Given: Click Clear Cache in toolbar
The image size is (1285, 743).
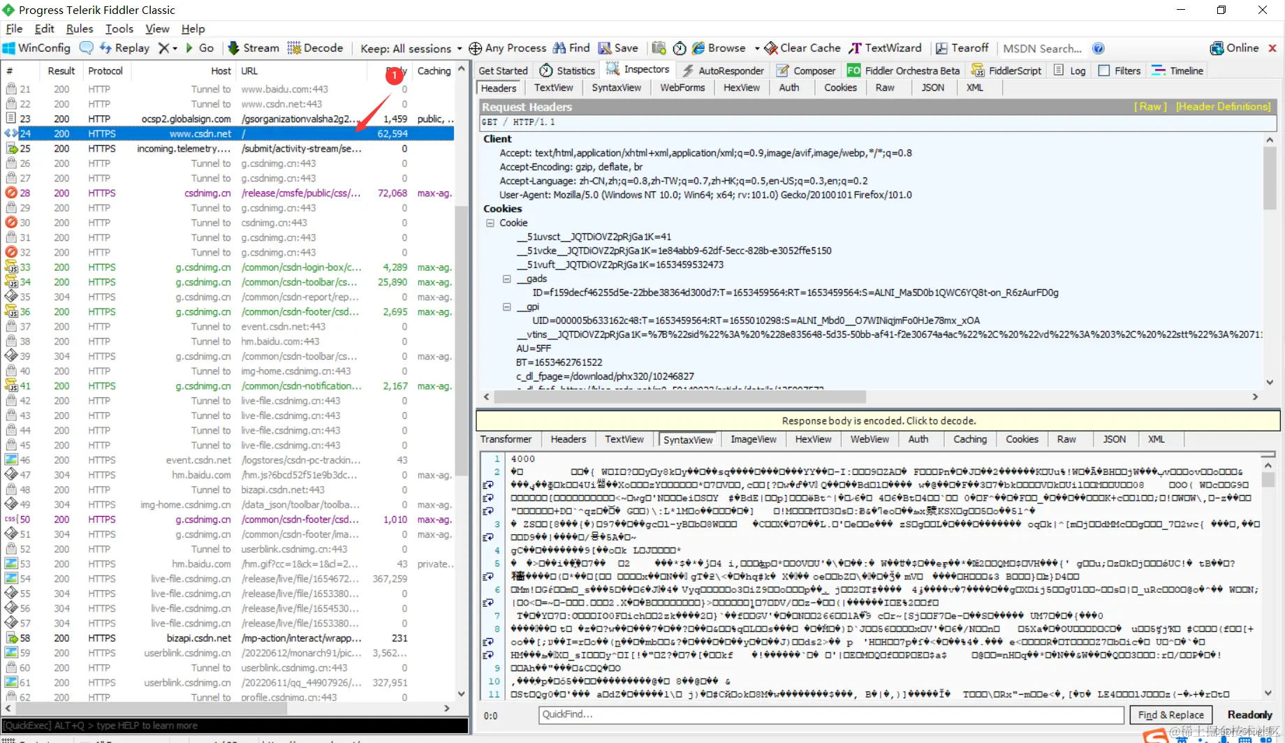Looking at the screenshot, I should click(x=802, y=48).
